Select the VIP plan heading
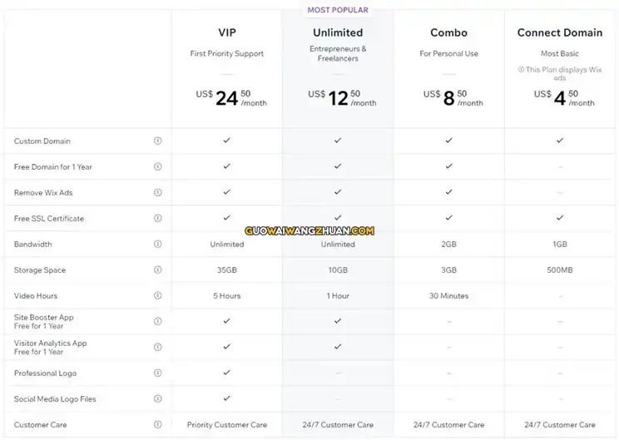Image resolution: width=619 pixels, height=440 pixels. [x=227, y=32]
